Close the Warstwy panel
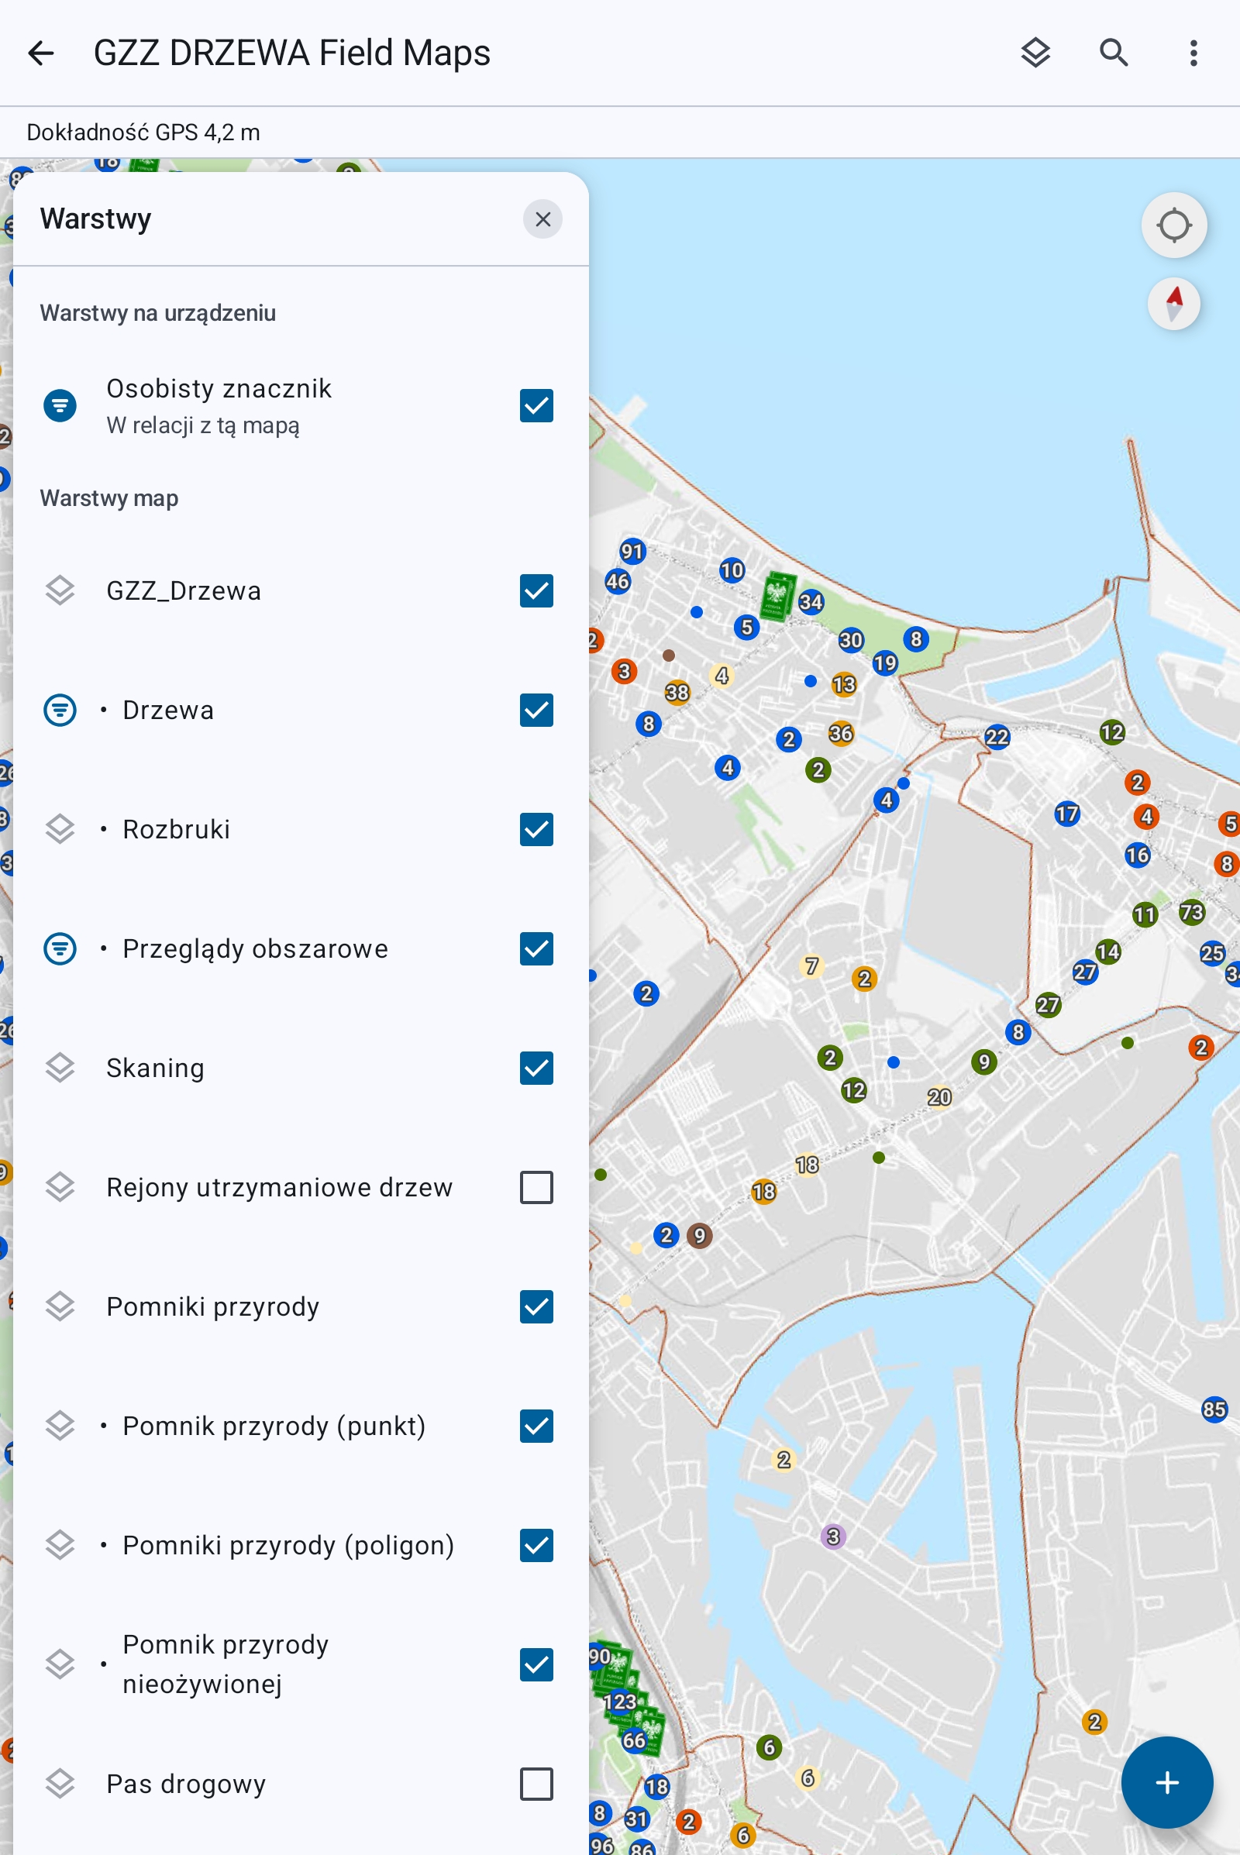1240x1855 pixels. [x=542, y=219]
